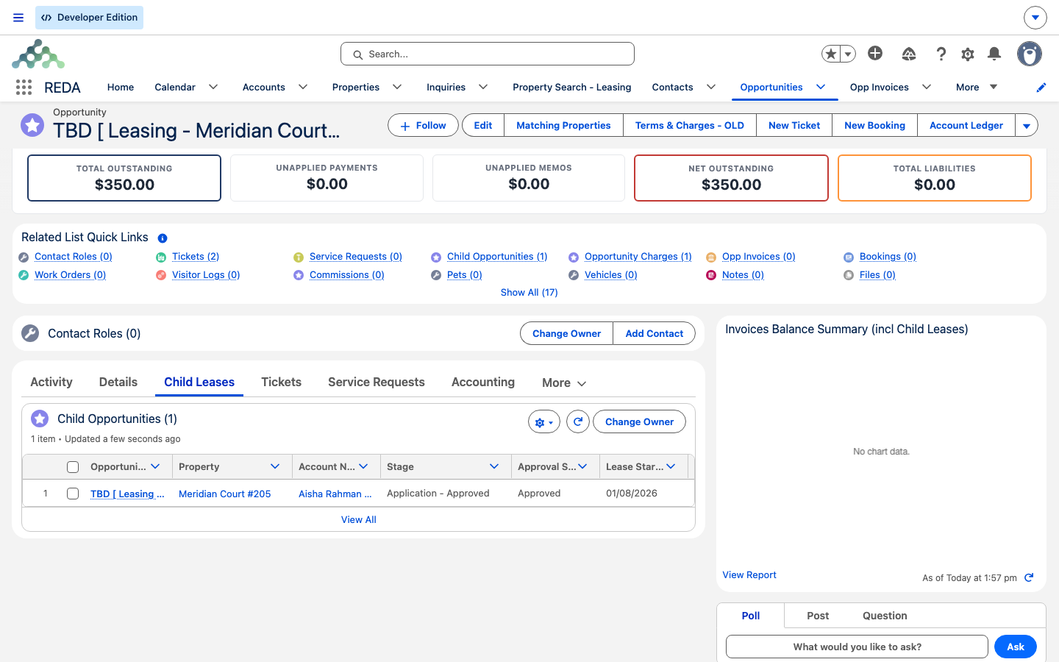Click the Matching Properties button
The width and height of the screenshot is (1059, 662).
pos(563,125)
